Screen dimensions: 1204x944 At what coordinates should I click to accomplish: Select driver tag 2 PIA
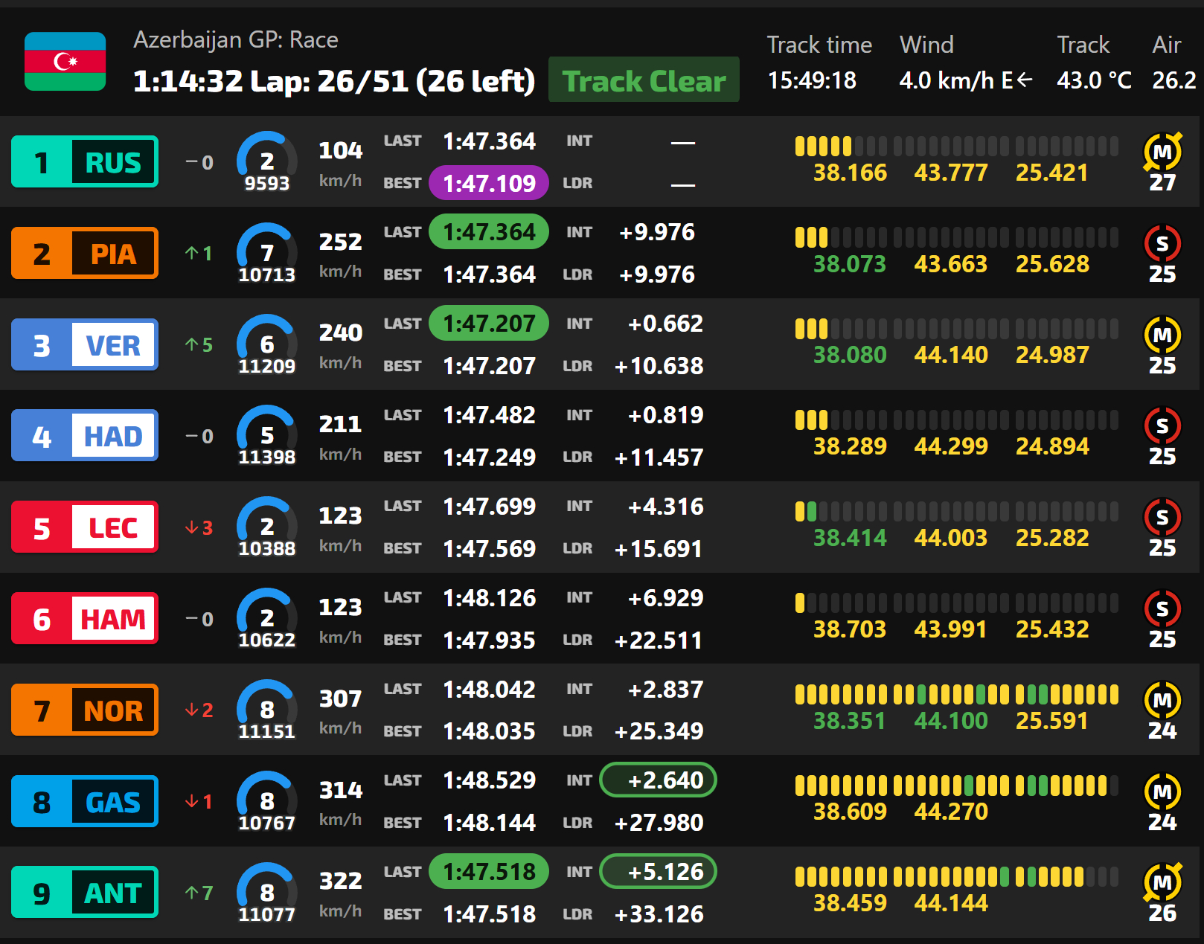[x=85, y=253]
